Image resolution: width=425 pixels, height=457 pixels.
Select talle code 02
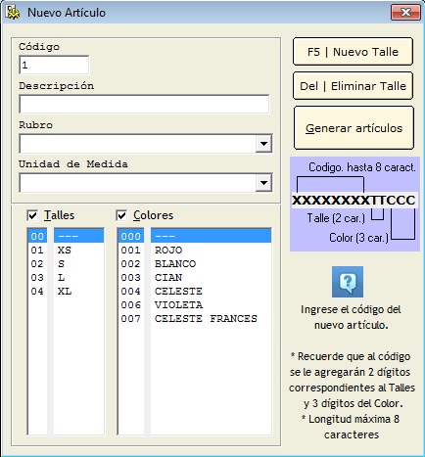coord(37,263)
